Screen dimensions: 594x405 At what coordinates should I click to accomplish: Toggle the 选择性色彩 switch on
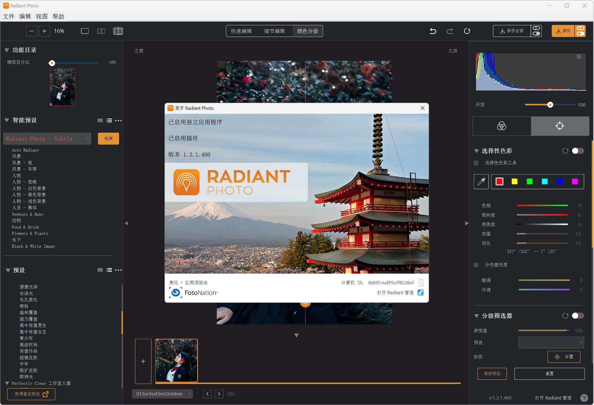tap(578, 151)
